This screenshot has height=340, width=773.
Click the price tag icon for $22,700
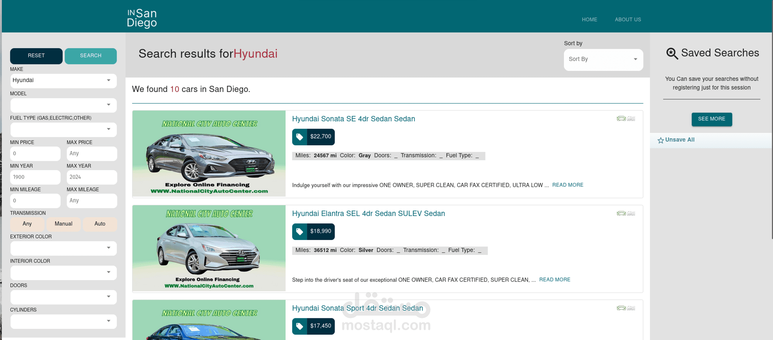300,137
